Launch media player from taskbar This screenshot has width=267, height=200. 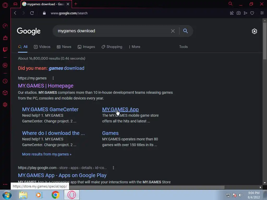click(39, 195)
